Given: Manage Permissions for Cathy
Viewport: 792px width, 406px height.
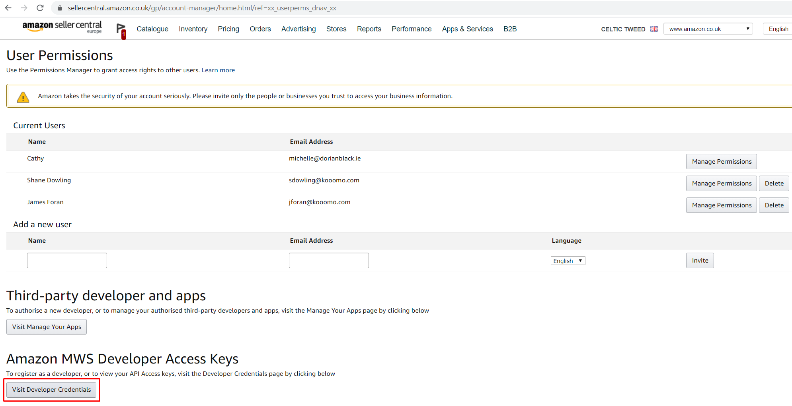Looking at the screenshot, I should (x=721, y=161).
